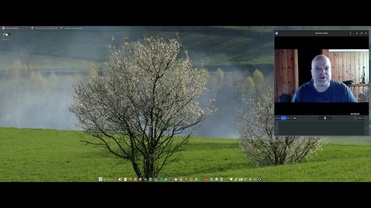Open the terminal launcher in panel
371x208 pixels.
coord(171,179)
